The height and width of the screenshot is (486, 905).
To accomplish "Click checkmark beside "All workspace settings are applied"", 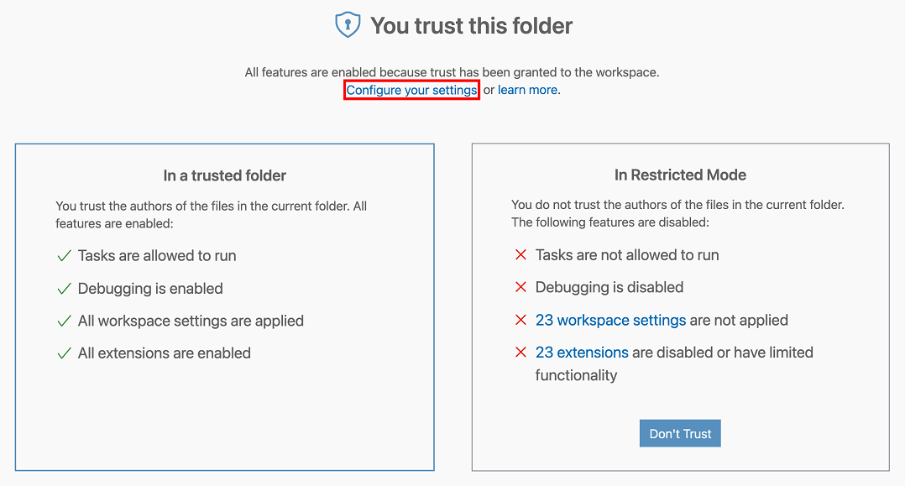I will pyautogui.click(x=63, y=321).
